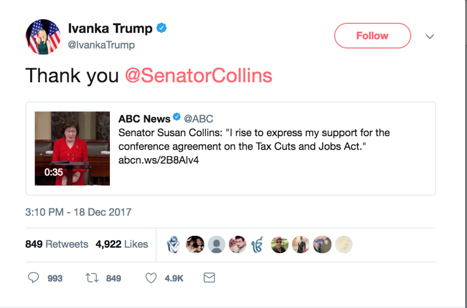467x308 pixels.
Task: Expand the tweet options chevron menu
Action: point(430,36)
